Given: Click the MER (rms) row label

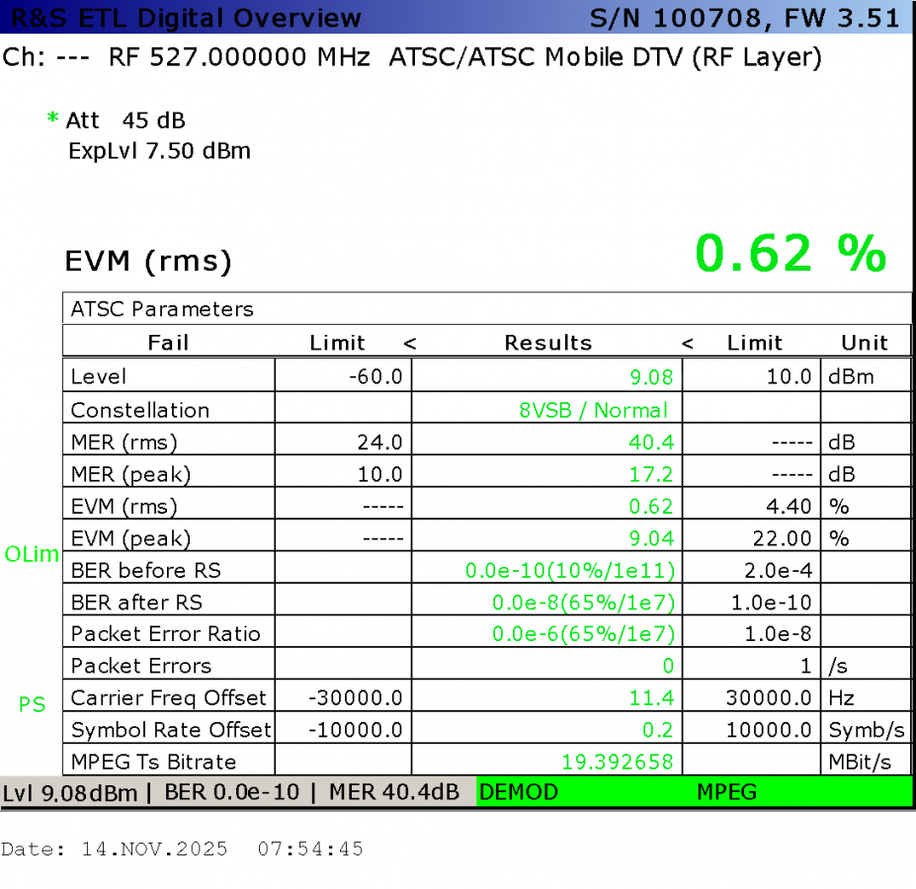Looking at the screenshot, I should [x=125, y=443].
